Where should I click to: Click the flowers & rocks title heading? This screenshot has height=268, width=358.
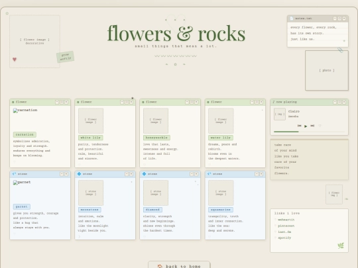176,34
